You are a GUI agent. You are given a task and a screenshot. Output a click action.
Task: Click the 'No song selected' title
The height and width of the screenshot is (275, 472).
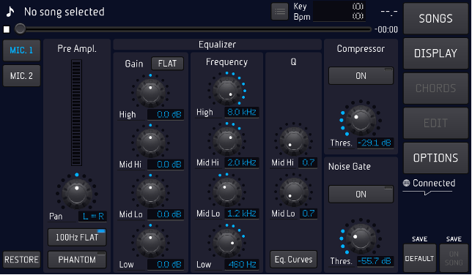click(64, 12)
